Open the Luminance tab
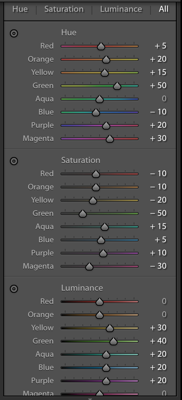Image resolution: width=182 pixels, height=400 pixels. (x=121, y=9)
